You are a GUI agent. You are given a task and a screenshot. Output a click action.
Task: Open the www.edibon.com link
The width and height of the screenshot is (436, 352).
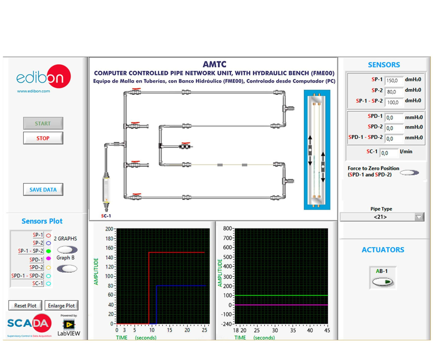pyautogui.click(x=33, y=91)
